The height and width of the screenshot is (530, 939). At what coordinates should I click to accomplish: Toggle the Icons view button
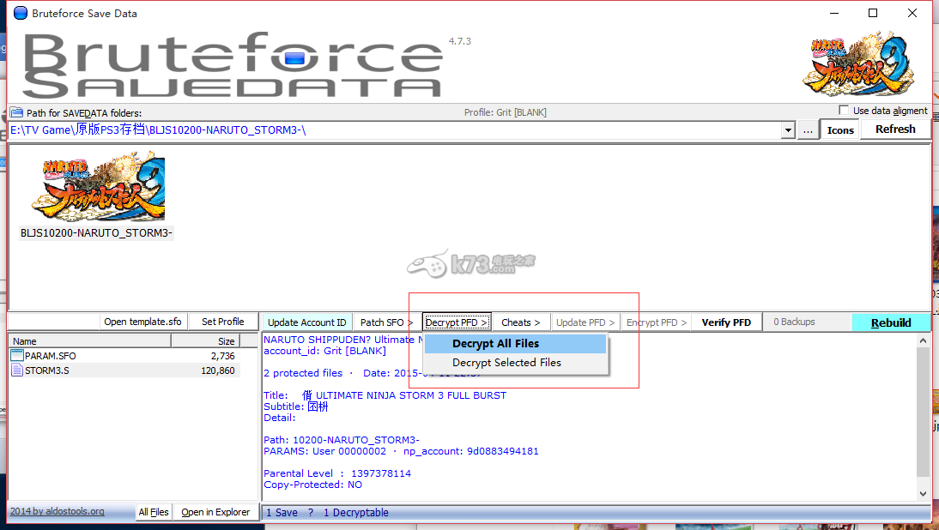coord(839,130)
